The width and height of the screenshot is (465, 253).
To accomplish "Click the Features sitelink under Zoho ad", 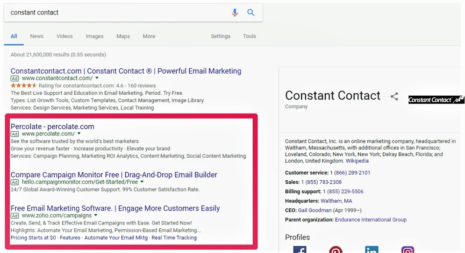I will (x=70, y=238).
